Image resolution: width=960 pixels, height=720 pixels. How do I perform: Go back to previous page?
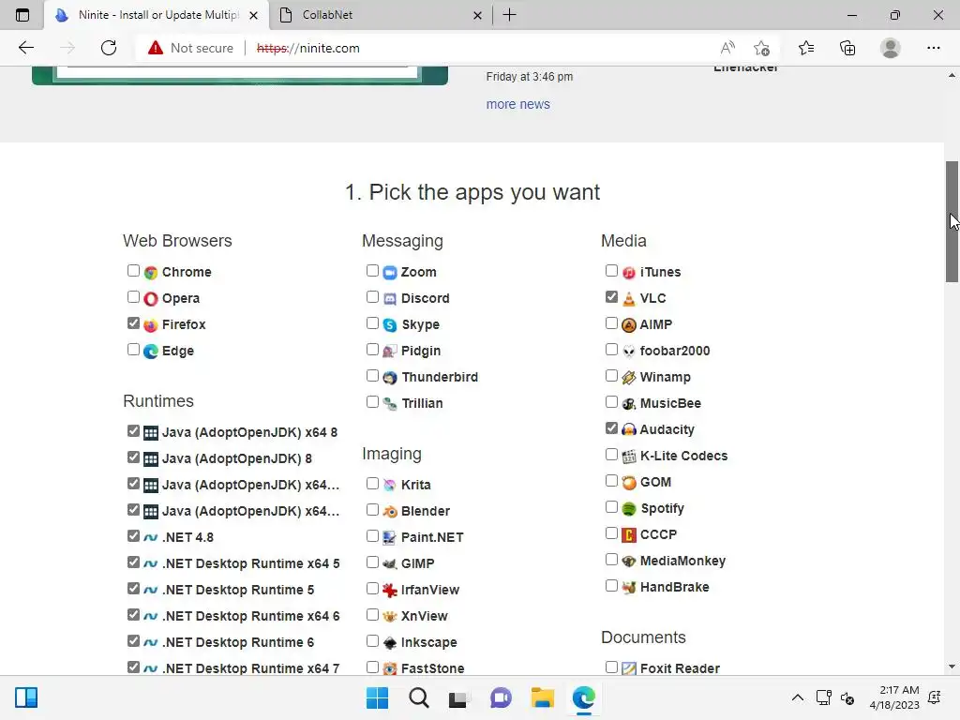coord(25,48)
